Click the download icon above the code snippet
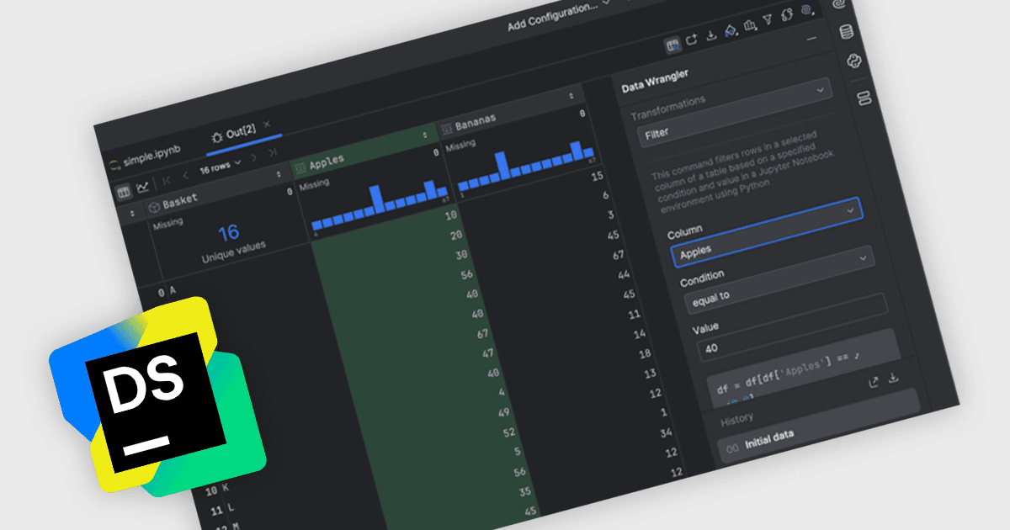 tap(894, 379)
